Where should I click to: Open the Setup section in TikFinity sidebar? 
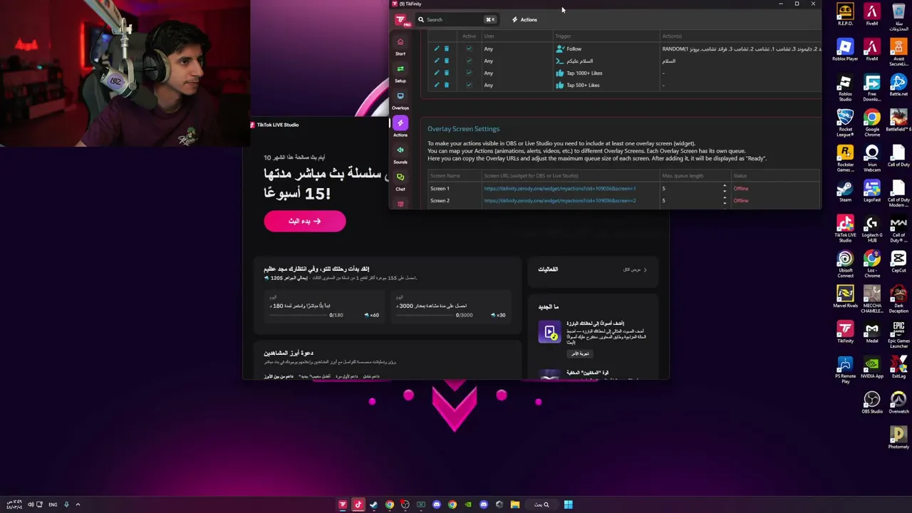point(400,73)
